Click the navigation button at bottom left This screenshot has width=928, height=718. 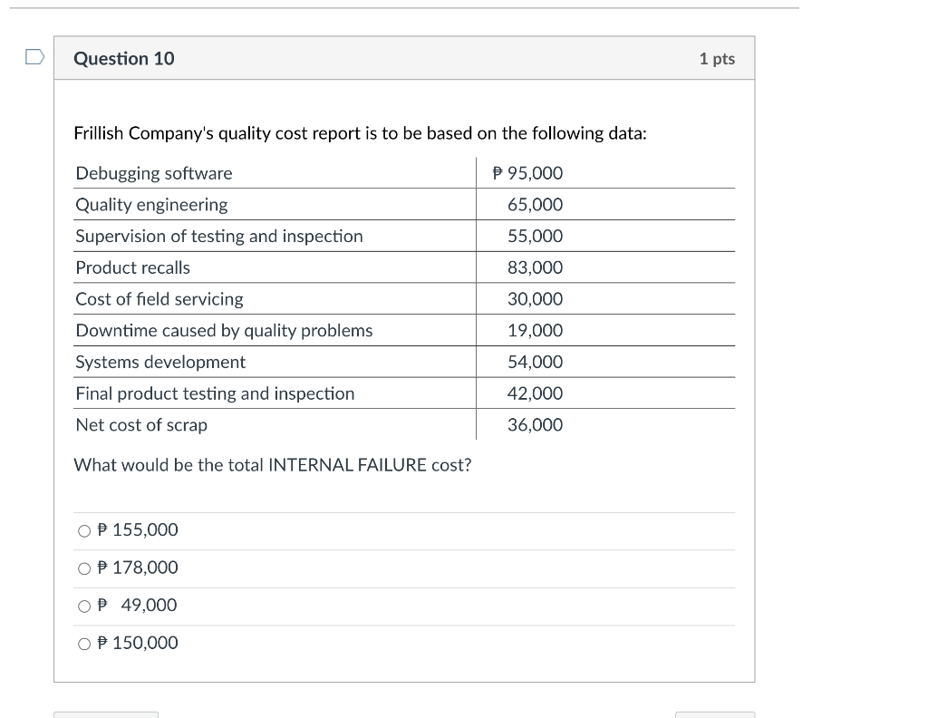pos(106,715)
